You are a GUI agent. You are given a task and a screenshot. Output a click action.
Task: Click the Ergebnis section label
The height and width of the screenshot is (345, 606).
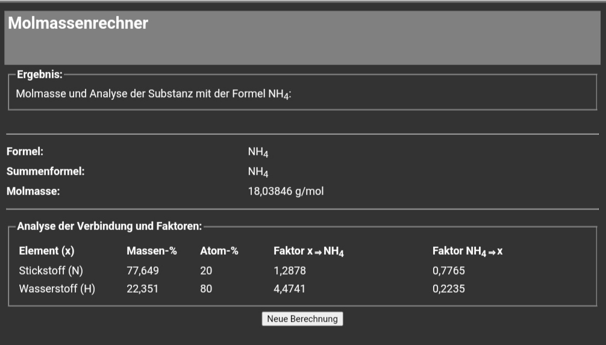pos(40,75)
